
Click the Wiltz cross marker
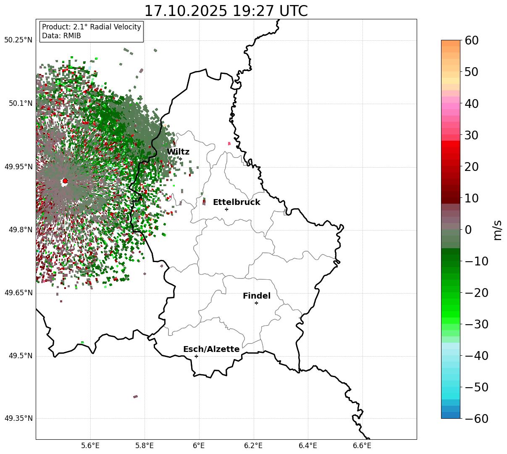click(180, 159)
